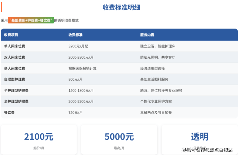238x155 pixels.
Task: Click the 餐饮费 row label
Action: (x=9, y=112)
